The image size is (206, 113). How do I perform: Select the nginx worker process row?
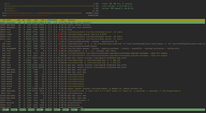(102, 25)
